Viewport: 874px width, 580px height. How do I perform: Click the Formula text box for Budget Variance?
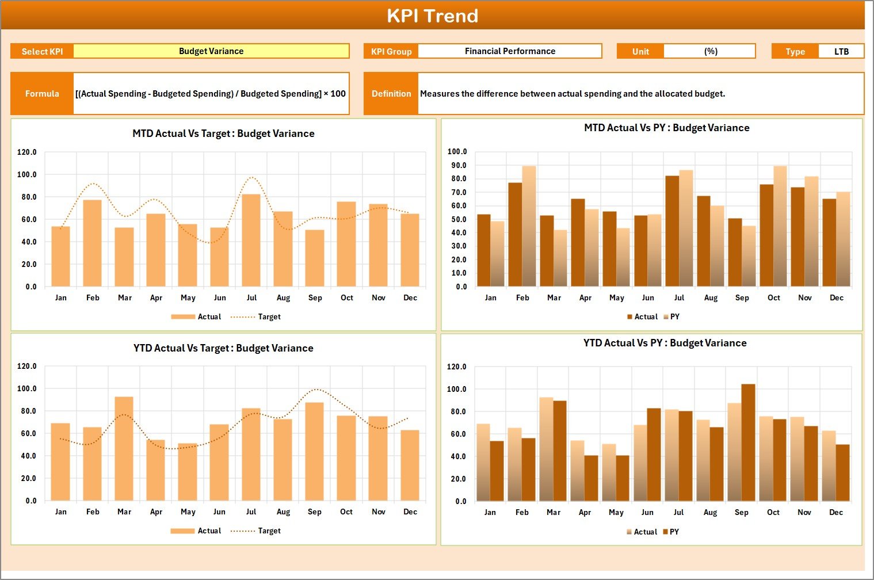(211, 94)
